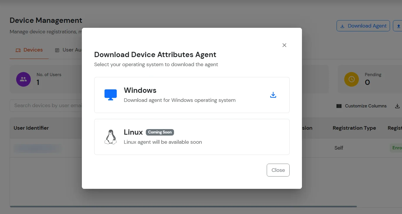This screenshot has height=214, width=402.
Task: Focus the Search devices input field
Action: tap(46, 105)
